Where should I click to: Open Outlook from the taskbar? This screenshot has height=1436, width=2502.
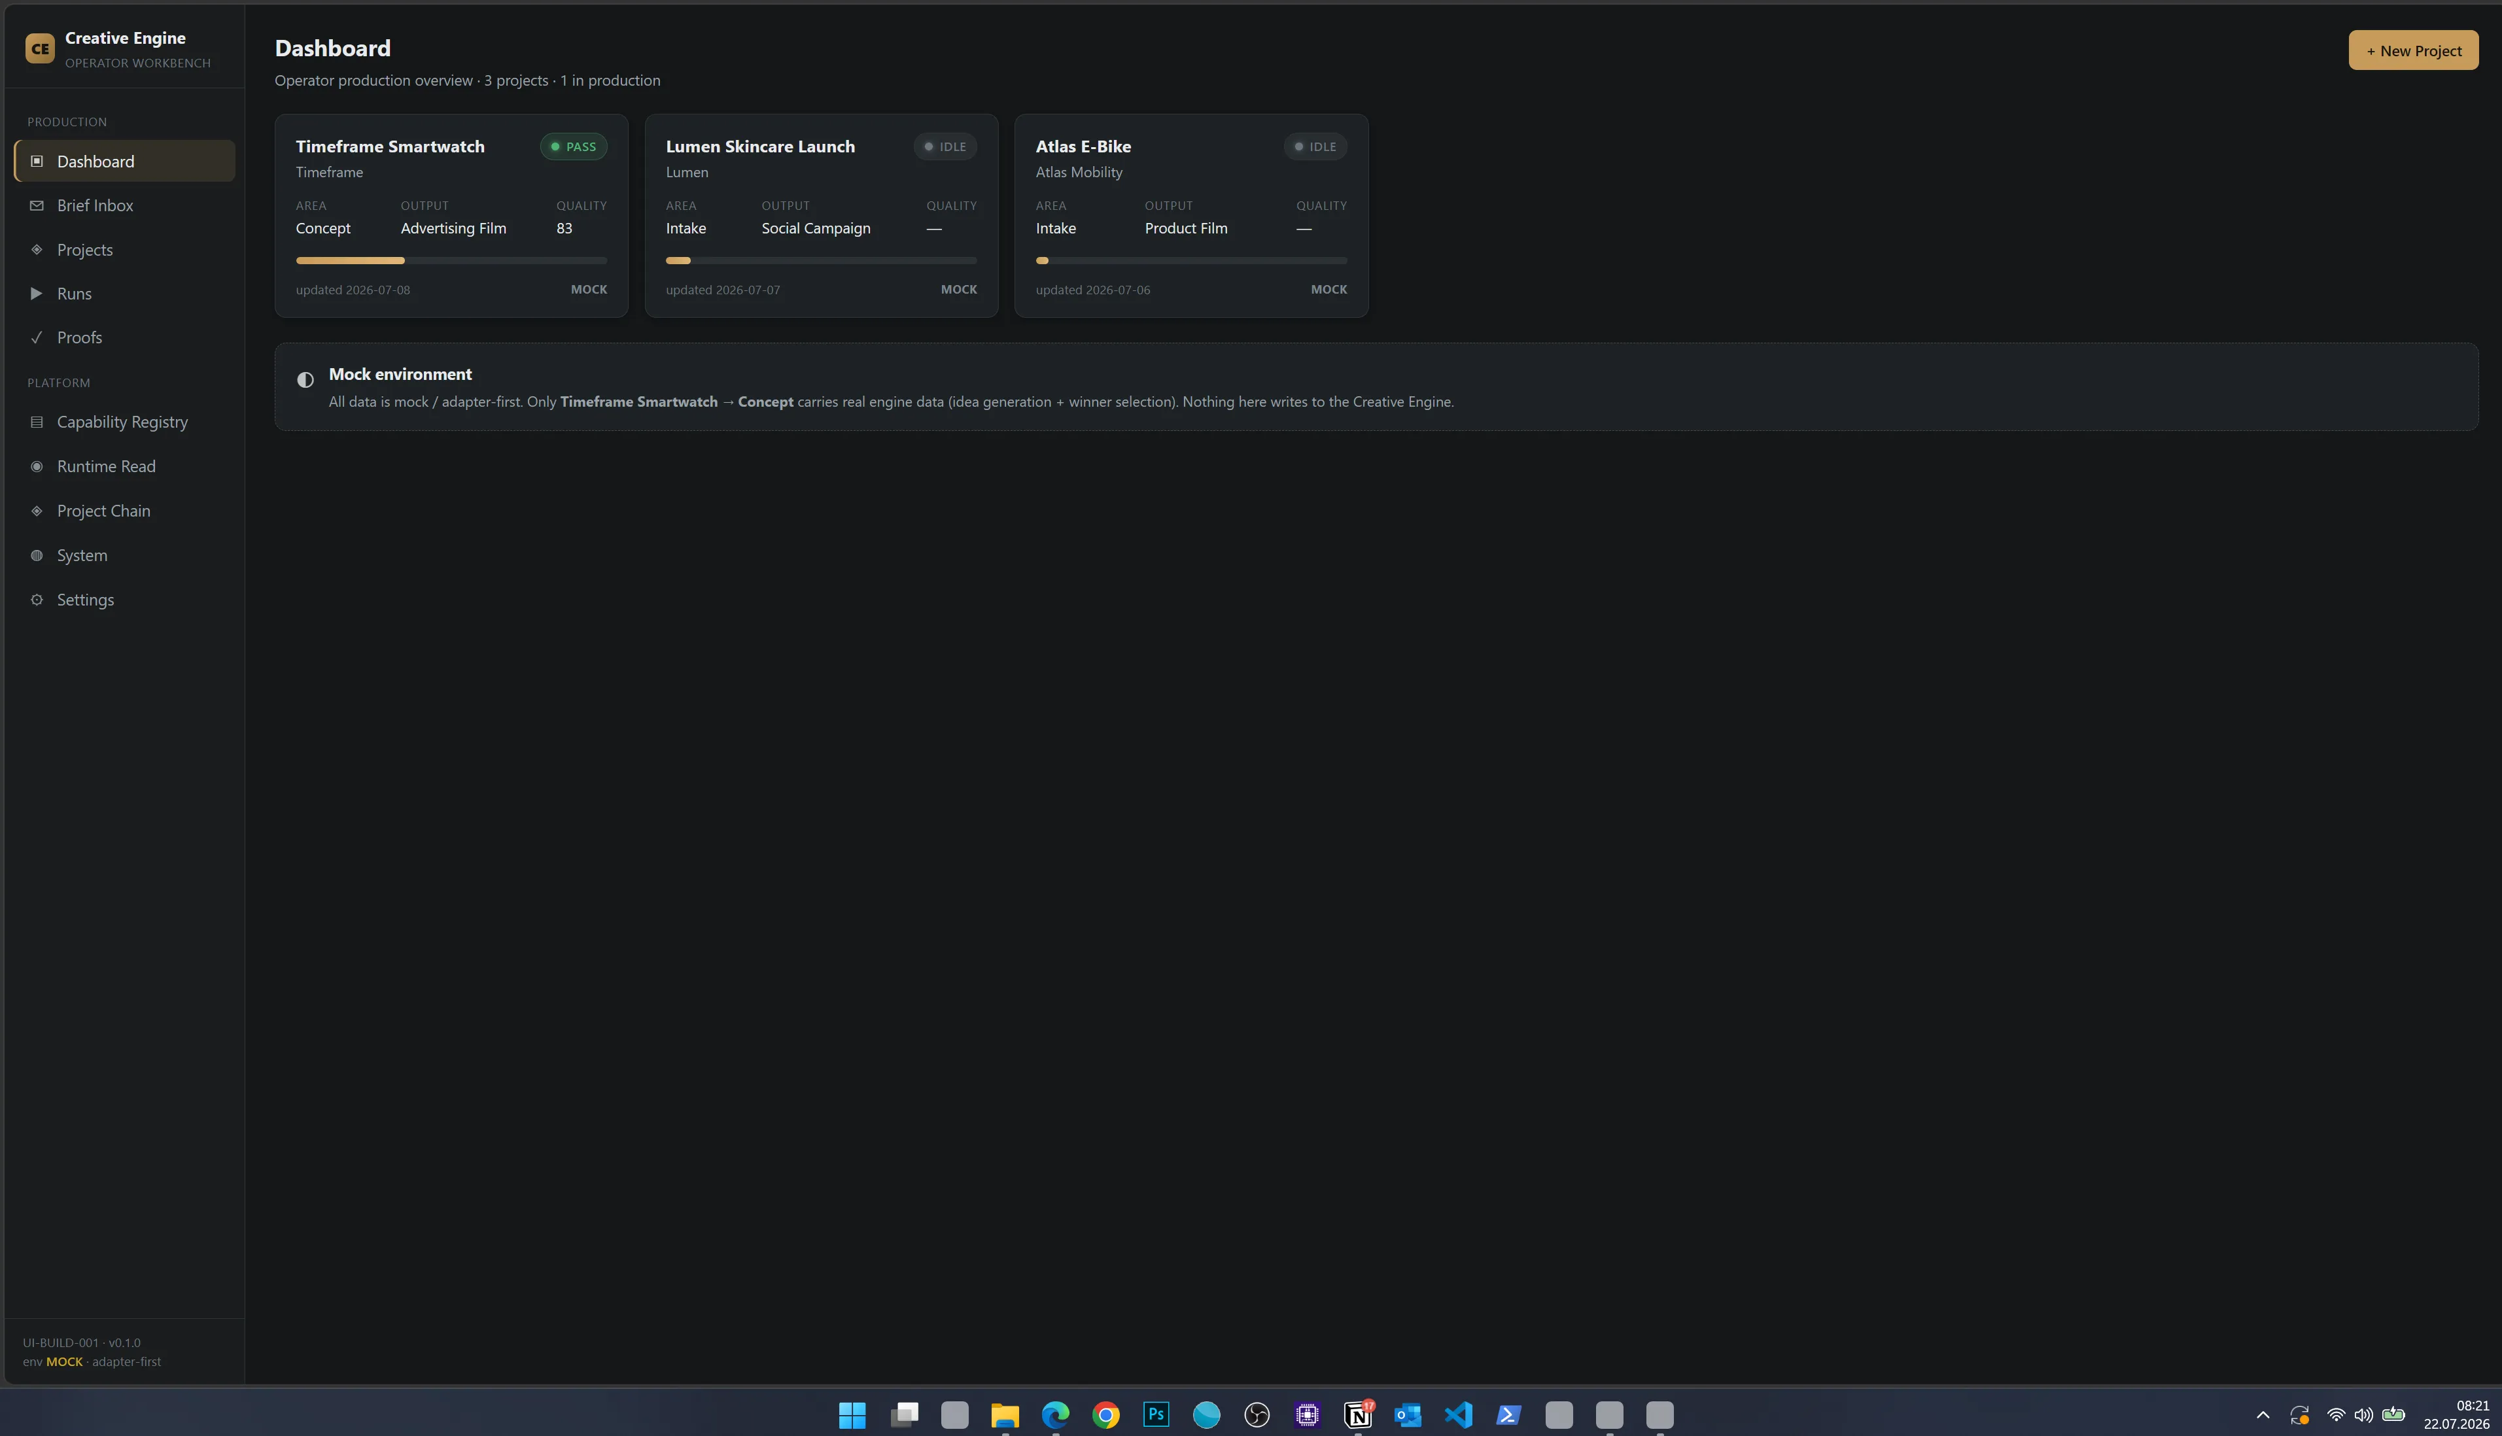click(x=1408, y=1415)
